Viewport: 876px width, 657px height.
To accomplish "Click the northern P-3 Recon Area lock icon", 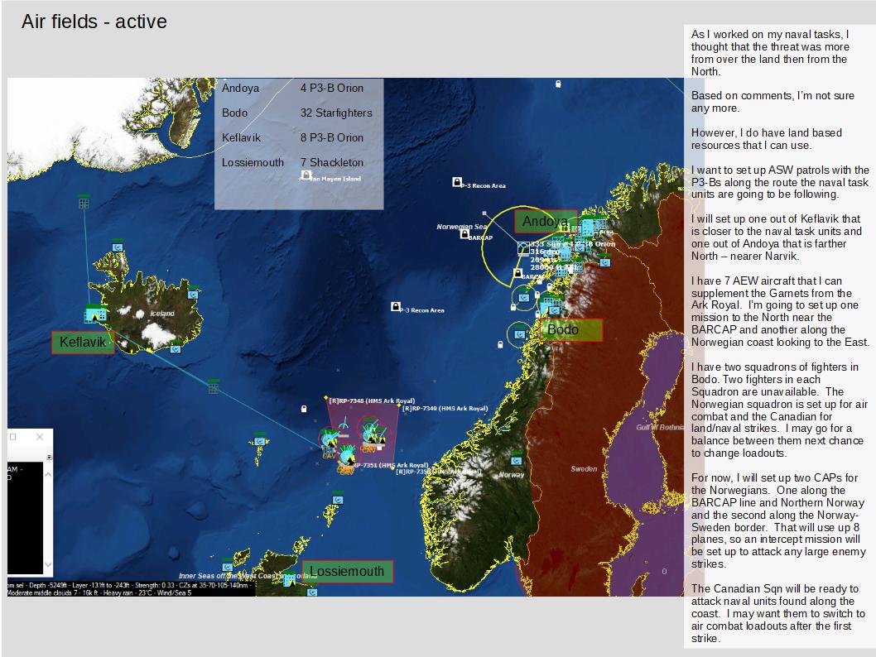I will pyautogui.click(x=456, y=182).
